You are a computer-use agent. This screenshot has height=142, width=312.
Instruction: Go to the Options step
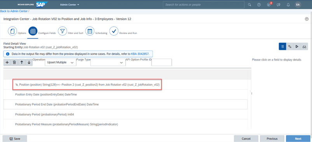[x=17, y=31]
